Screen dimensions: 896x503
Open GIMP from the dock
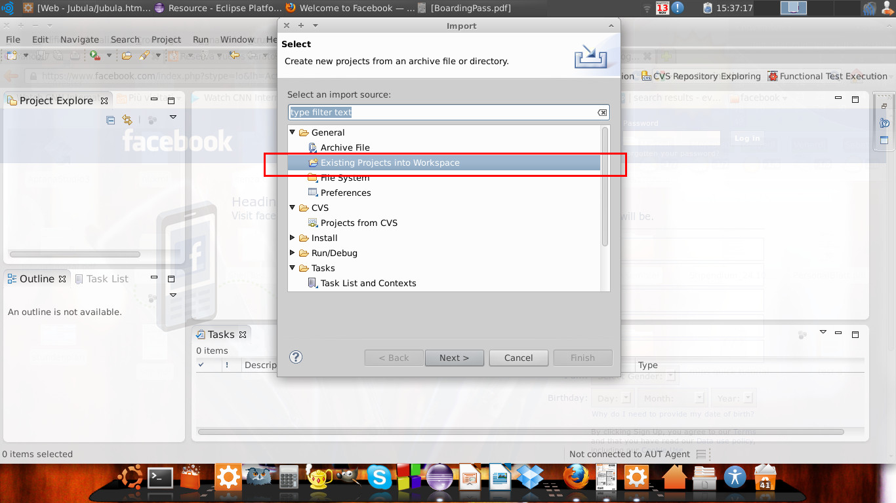point(348,477)
